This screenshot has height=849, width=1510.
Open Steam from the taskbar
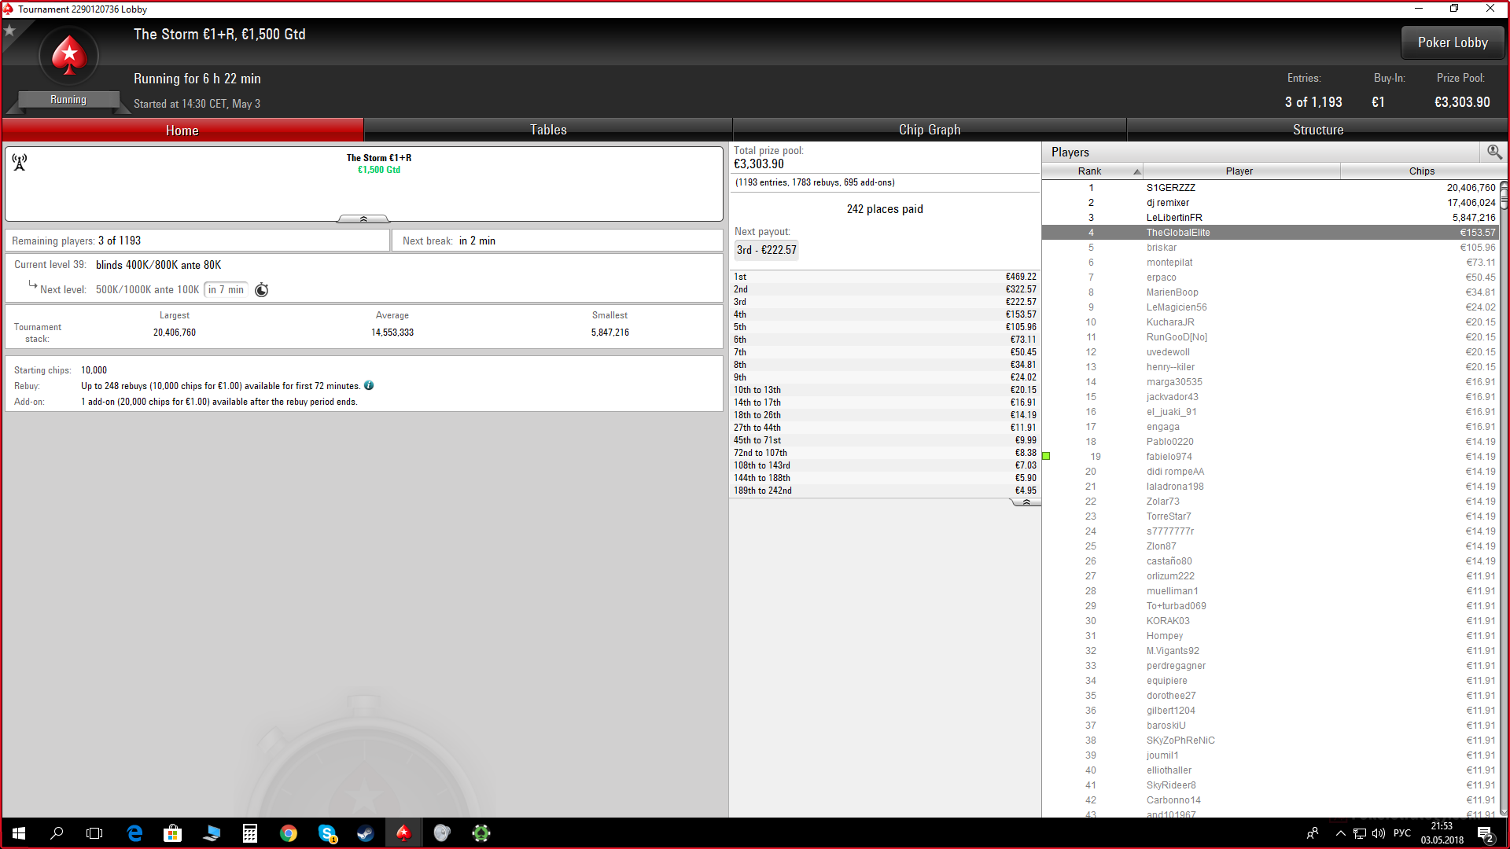(365, 833)
